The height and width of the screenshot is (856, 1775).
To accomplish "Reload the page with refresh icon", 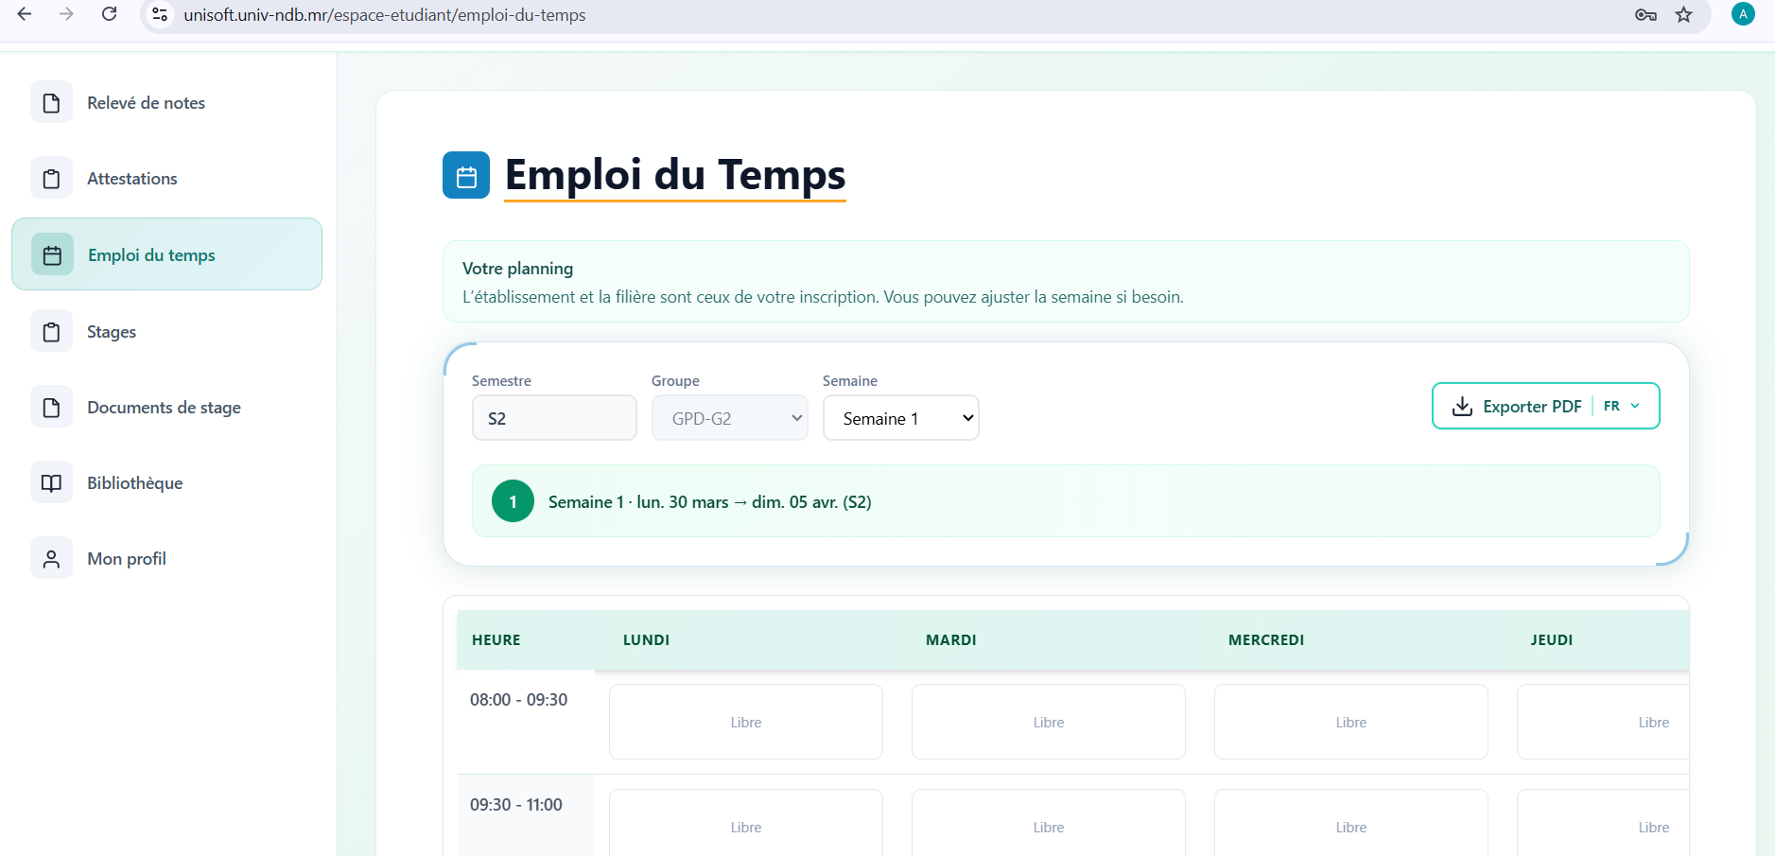I will tap(110, 14).
